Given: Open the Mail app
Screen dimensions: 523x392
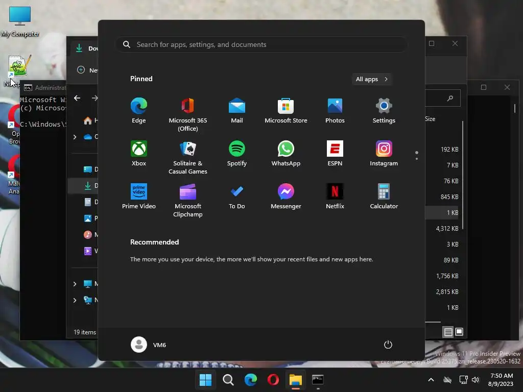Looking at the screenshot, I should click(237, 111).
